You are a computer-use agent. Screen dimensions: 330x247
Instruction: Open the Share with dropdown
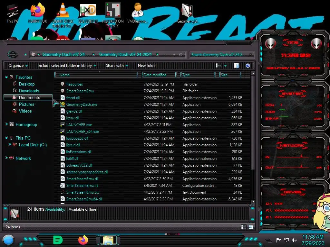click(117, 66)
